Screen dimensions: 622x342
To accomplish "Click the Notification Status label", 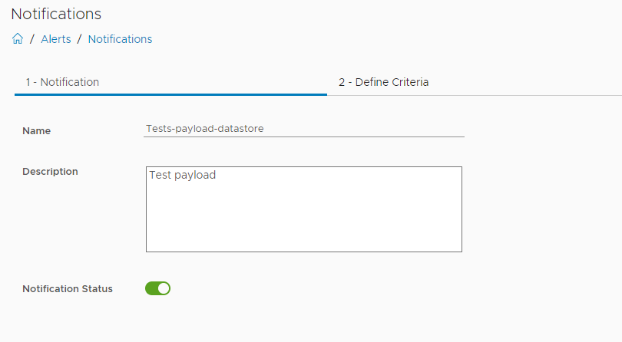I will click(x=68, y=289).
